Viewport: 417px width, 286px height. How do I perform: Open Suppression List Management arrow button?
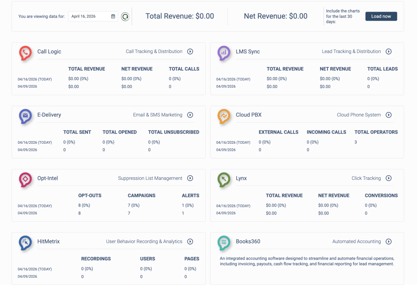[190, 178]
